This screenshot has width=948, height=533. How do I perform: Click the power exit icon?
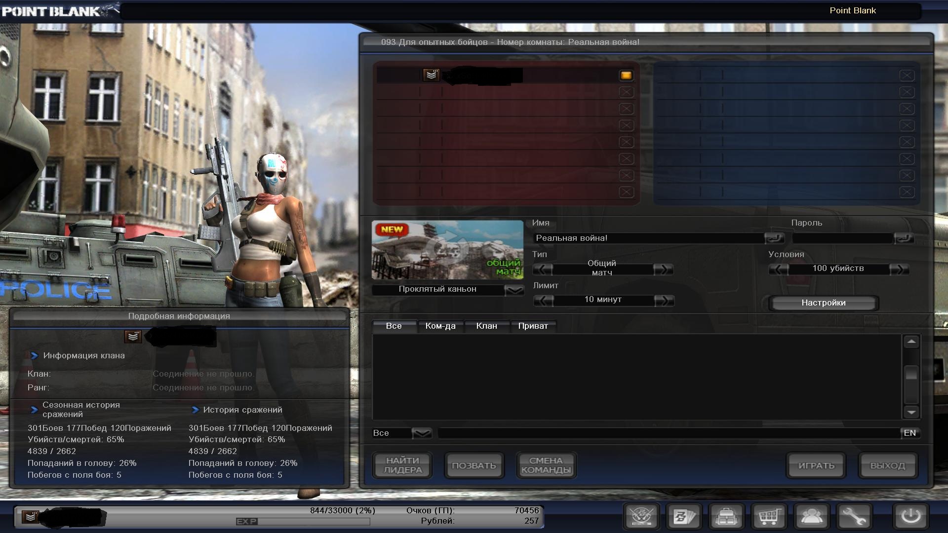click(x=910, y=517)
